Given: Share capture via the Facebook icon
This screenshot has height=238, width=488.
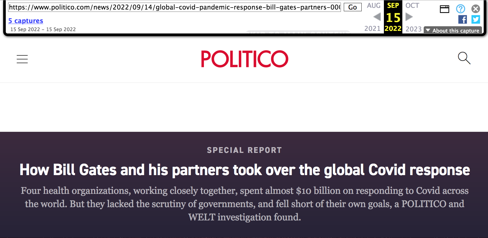Looking at the screenshot, I should (x=462, y=20).
